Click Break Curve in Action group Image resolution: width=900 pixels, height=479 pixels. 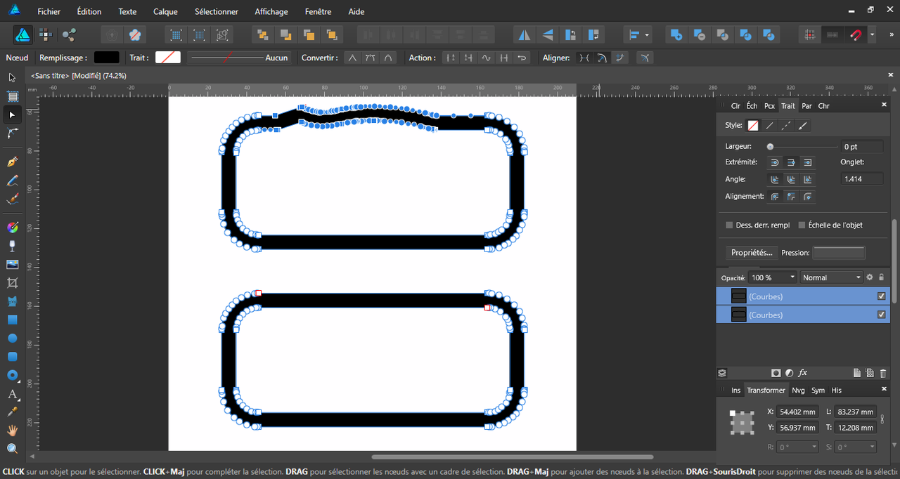click(451, 58)
